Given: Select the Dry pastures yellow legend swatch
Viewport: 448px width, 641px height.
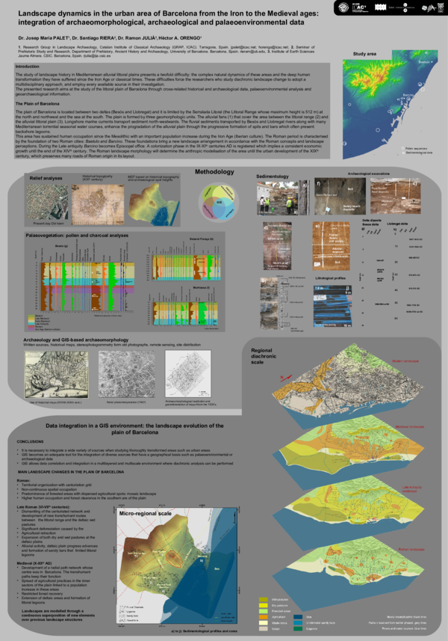Looking at the screenshot, I should click(264, 605).
